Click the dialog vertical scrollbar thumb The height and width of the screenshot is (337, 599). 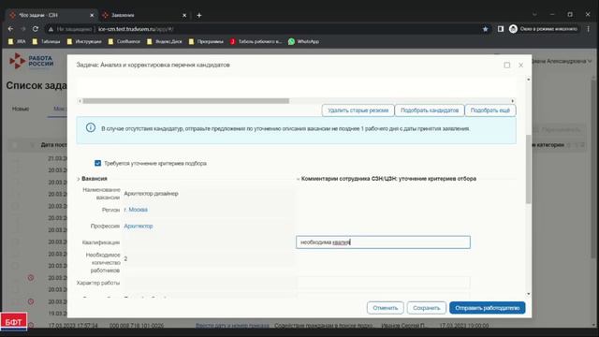[528, 169]
